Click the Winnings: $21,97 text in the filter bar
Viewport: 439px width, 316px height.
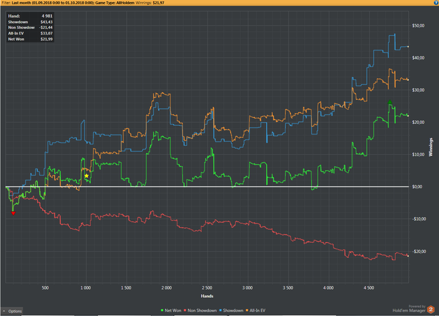pos(150,3)
